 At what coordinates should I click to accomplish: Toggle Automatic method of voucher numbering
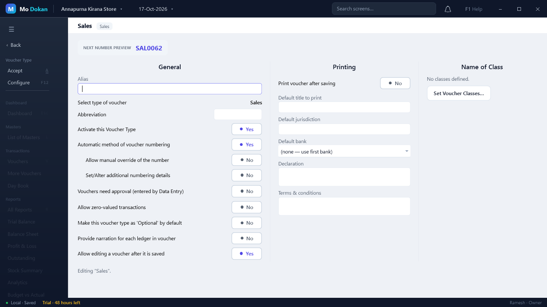click(x=247, y=145)
